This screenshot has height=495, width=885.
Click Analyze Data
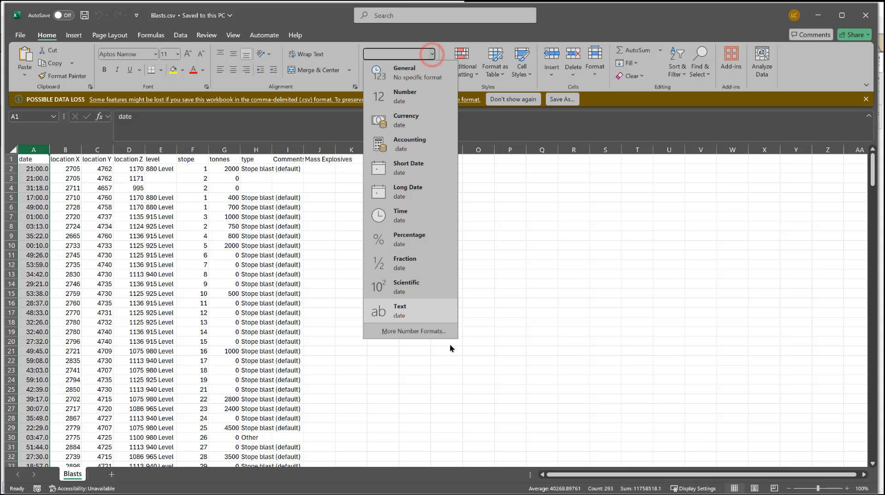coord(762,62)
